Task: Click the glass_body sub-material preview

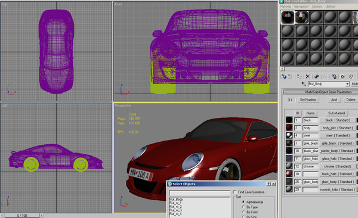Action: point(289,182)
